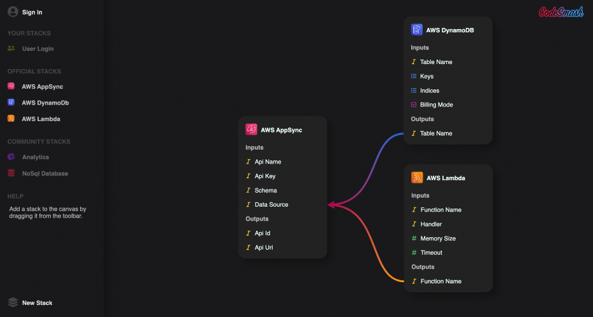Click the AWS AppSync node title
The width and height of the screenshot is (593, 317).
coord(282,130)
